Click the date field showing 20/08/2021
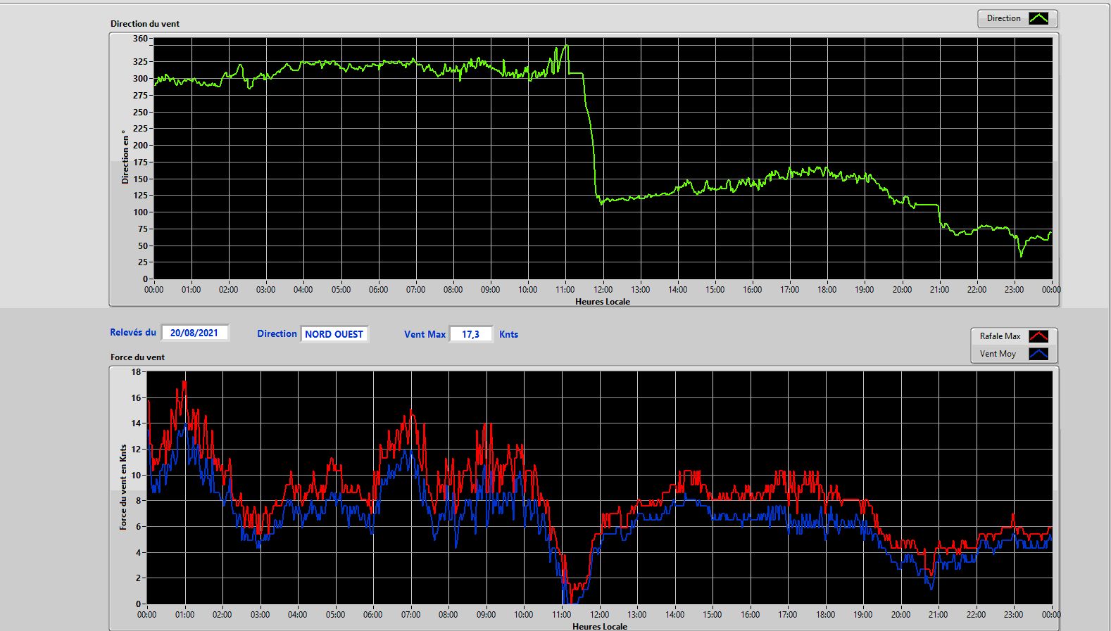 tap(195, 333)
